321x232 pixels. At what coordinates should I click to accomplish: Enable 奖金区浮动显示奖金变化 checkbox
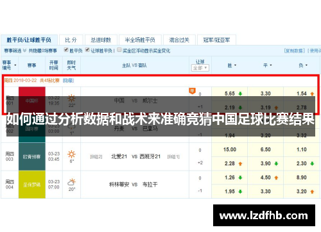(x=119, y=50)
